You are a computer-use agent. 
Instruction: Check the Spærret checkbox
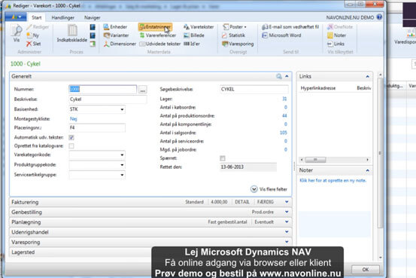click(223, 158)
